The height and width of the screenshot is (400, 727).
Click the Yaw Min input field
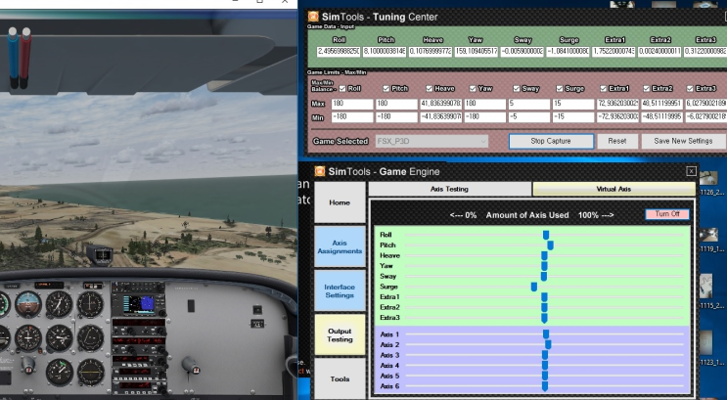(x=485, y=117)
